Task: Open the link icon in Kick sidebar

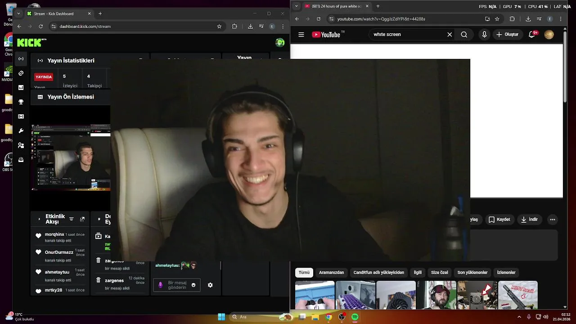Action: point(21,73)
